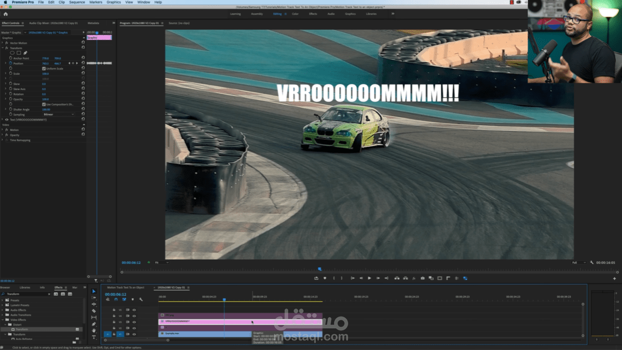Select the Type tool
The image size is (622, 350).
coord(94,337)
